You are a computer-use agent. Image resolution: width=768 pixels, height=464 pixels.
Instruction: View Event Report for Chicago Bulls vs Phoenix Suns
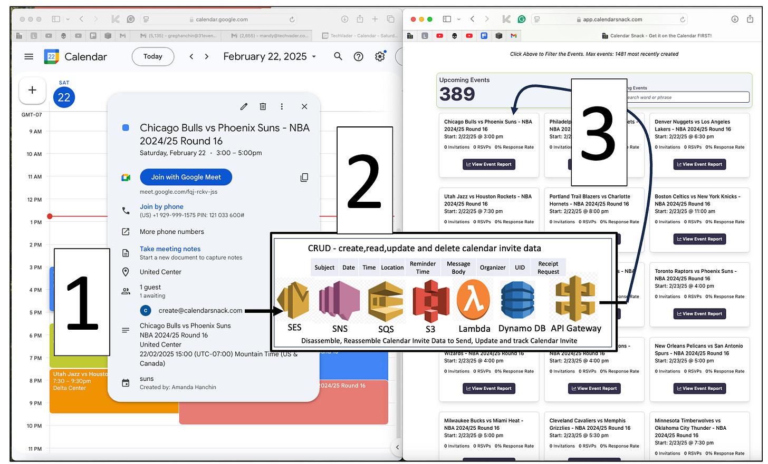pyautogui.click(x=489, y=164)
